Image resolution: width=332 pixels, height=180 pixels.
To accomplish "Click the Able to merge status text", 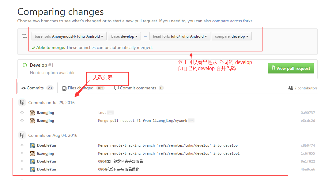I will click(x=51, y=47).
